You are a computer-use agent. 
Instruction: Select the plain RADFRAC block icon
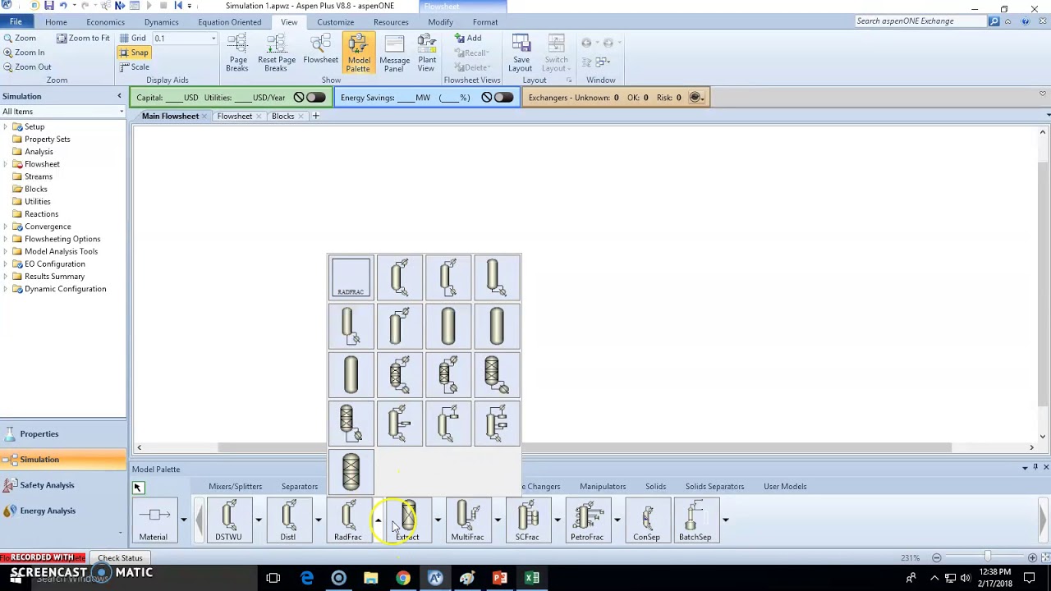[351, 277]
